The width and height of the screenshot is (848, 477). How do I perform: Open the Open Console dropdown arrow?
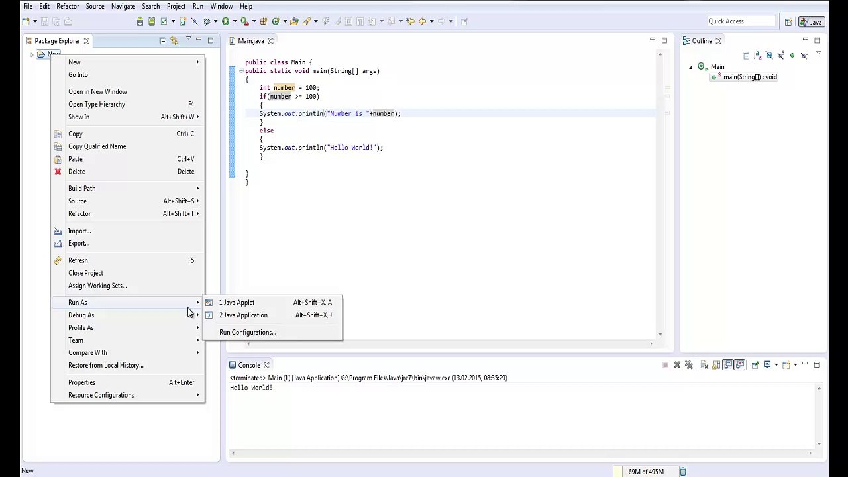coord(796,364)
